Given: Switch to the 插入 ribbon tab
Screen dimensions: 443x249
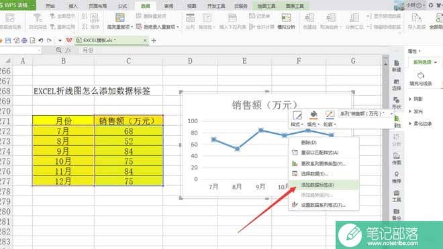Looking at the screenshot, I should (x=73, y=6).
